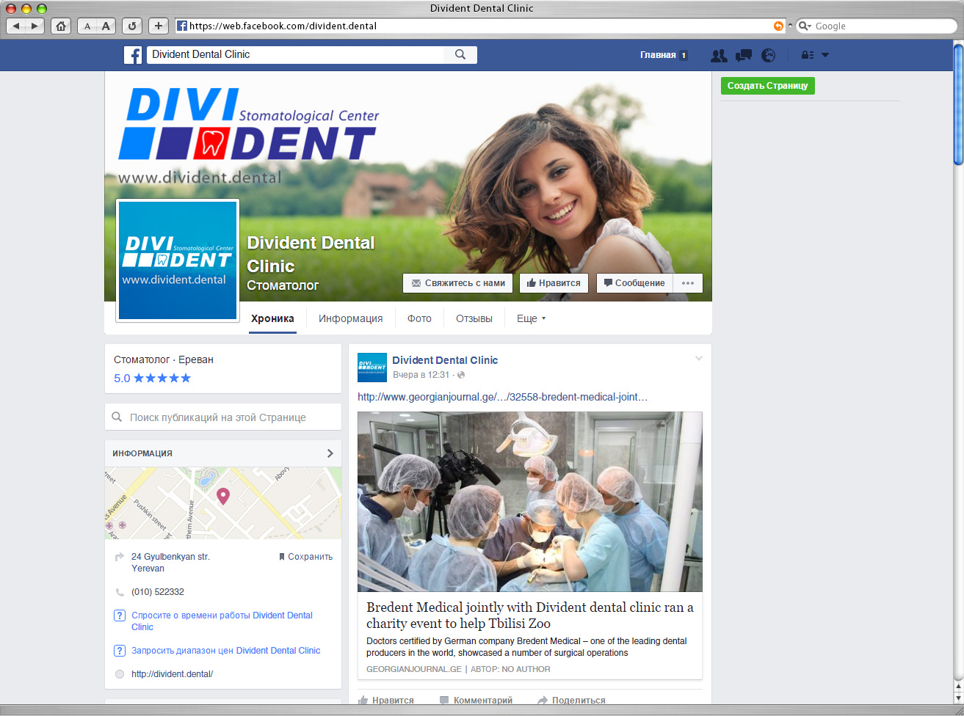Click the Dividend page profile picture
This screenshot has height=716, width=964.
[177, 260]
